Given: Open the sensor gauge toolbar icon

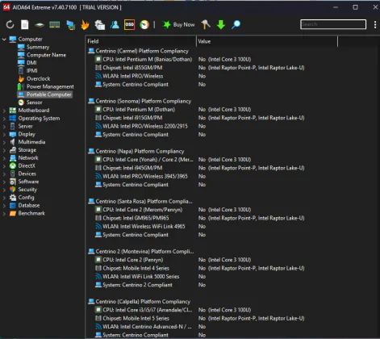Looking at the screenshot, I should coord(144,25).
